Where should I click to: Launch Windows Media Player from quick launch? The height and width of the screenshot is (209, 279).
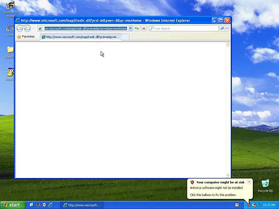pos(44,205)
